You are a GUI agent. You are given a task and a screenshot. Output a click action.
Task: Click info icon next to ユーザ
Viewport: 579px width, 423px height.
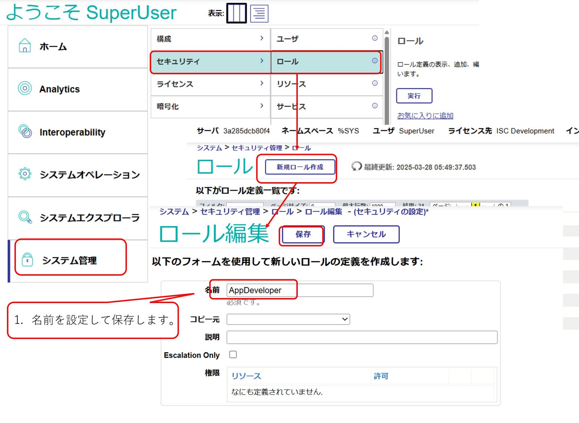pyautogui.click(x=375, y=38)
